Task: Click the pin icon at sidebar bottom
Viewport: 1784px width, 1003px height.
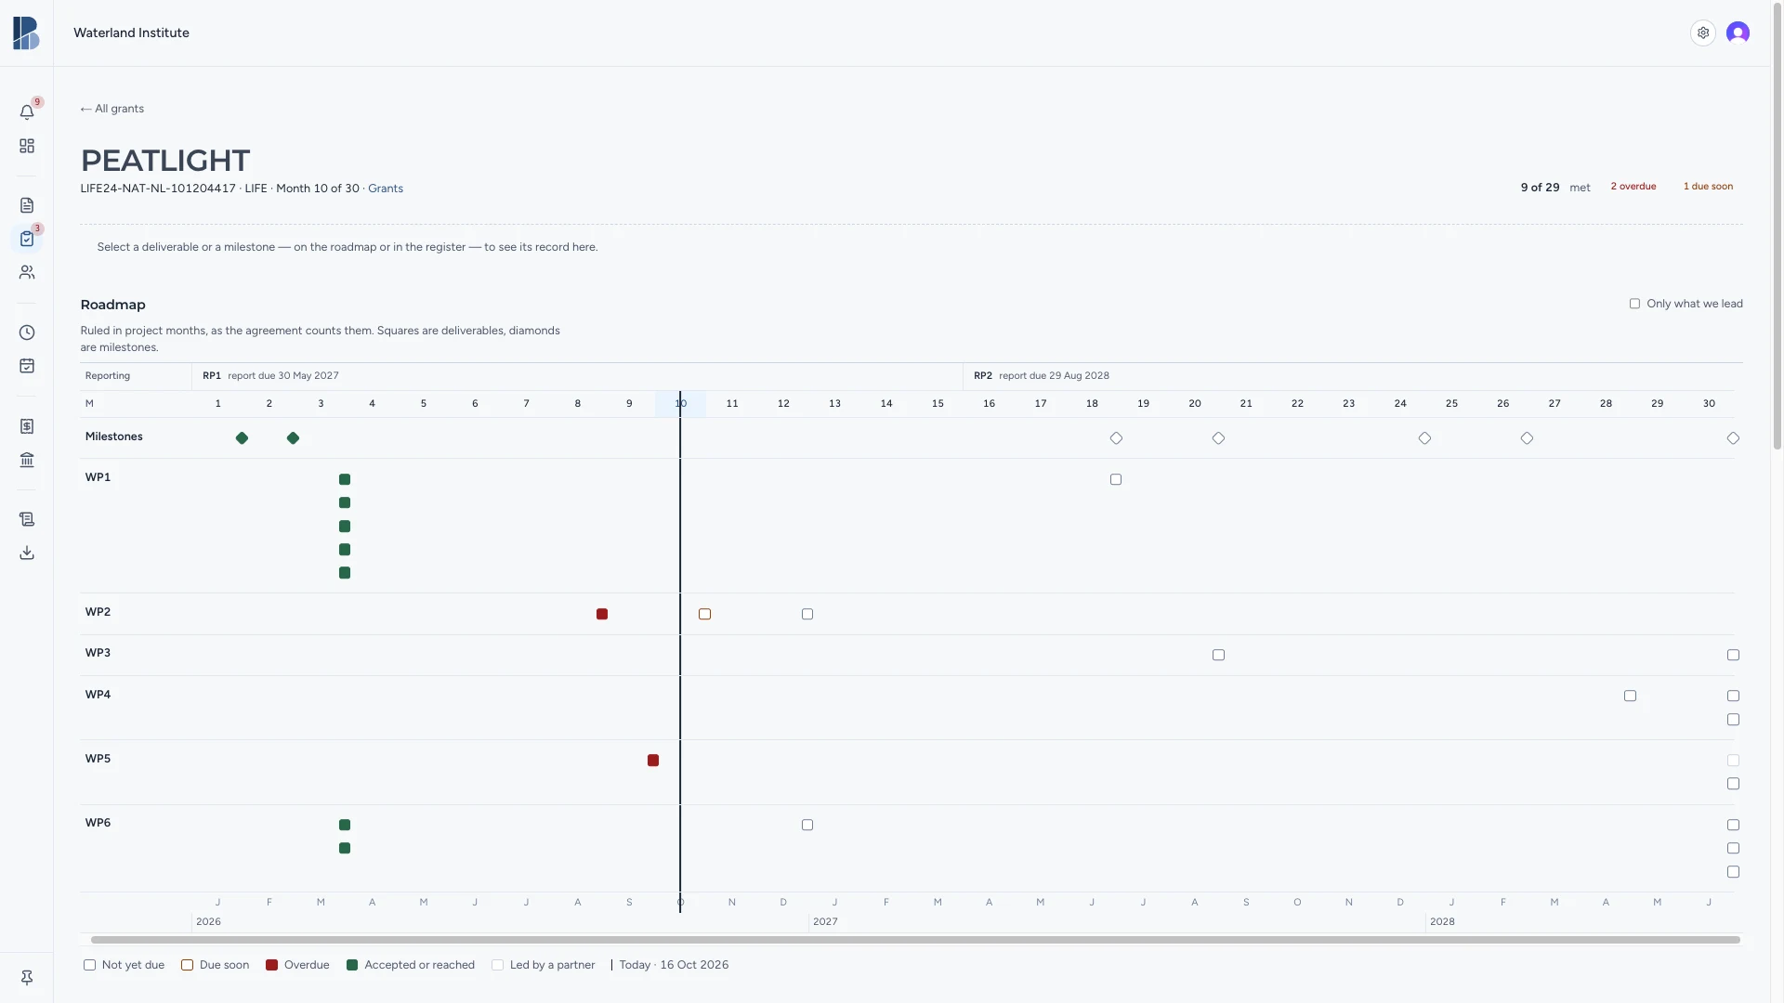Action: click(27, 977)
